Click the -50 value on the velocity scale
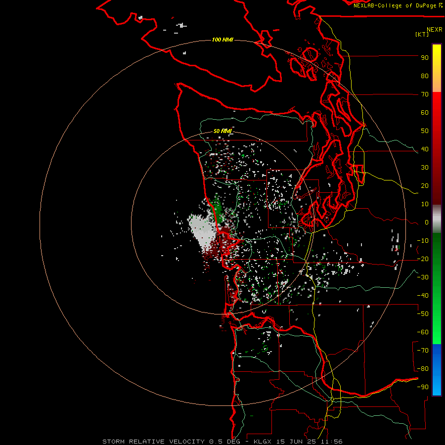This screenshot has width=445, height=445. (423, 314)
